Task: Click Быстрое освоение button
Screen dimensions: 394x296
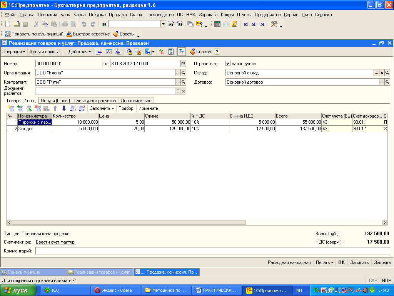Action: (x=88, y=34)
